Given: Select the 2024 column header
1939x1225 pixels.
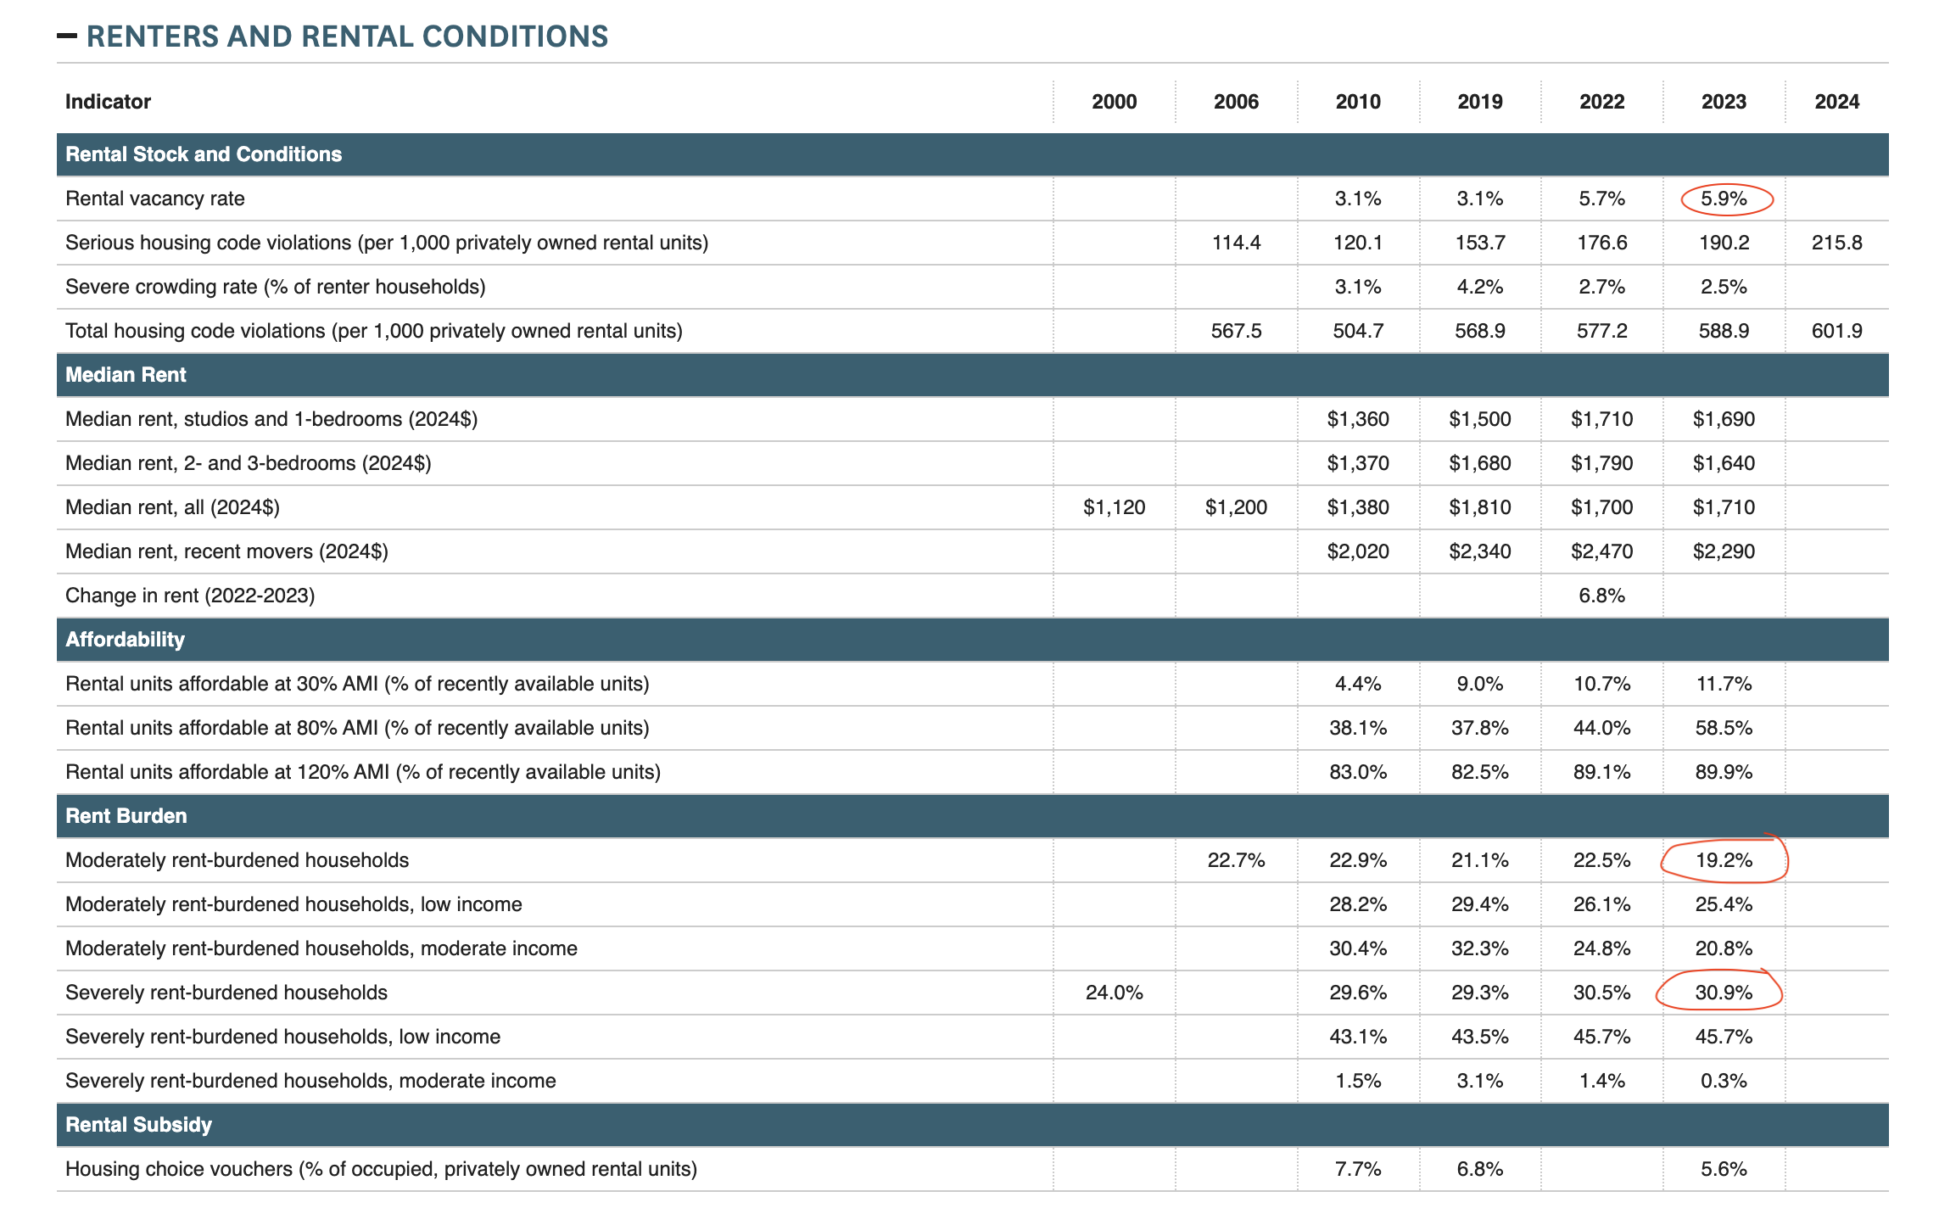Looking at the screenshot, I should (1836, 102).
